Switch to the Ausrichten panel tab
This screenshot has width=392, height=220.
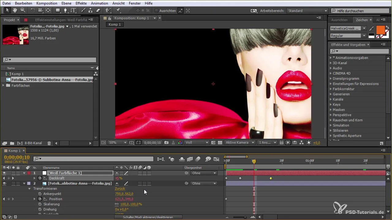[x=339, y=20]
